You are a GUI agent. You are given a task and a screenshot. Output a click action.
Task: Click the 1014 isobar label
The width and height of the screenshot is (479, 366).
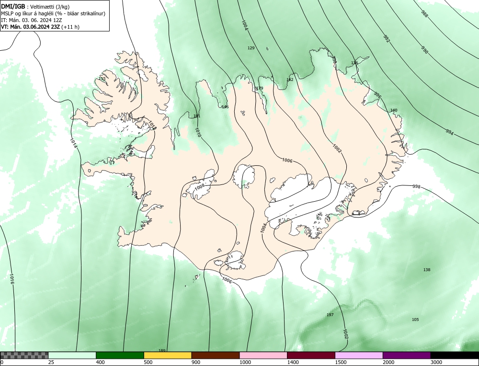74,144
